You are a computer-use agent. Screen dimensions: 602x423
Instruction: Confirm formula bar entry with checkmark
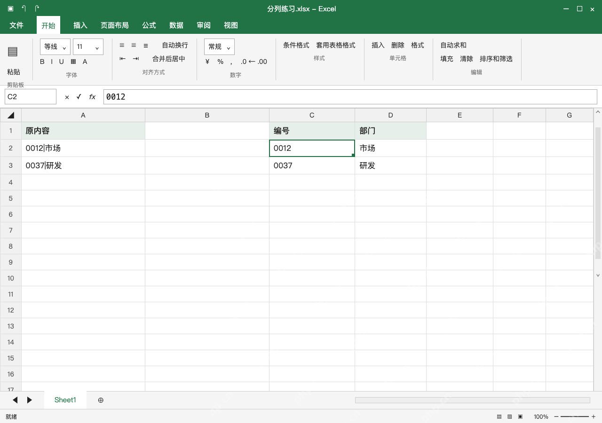(x=79, y=97)
